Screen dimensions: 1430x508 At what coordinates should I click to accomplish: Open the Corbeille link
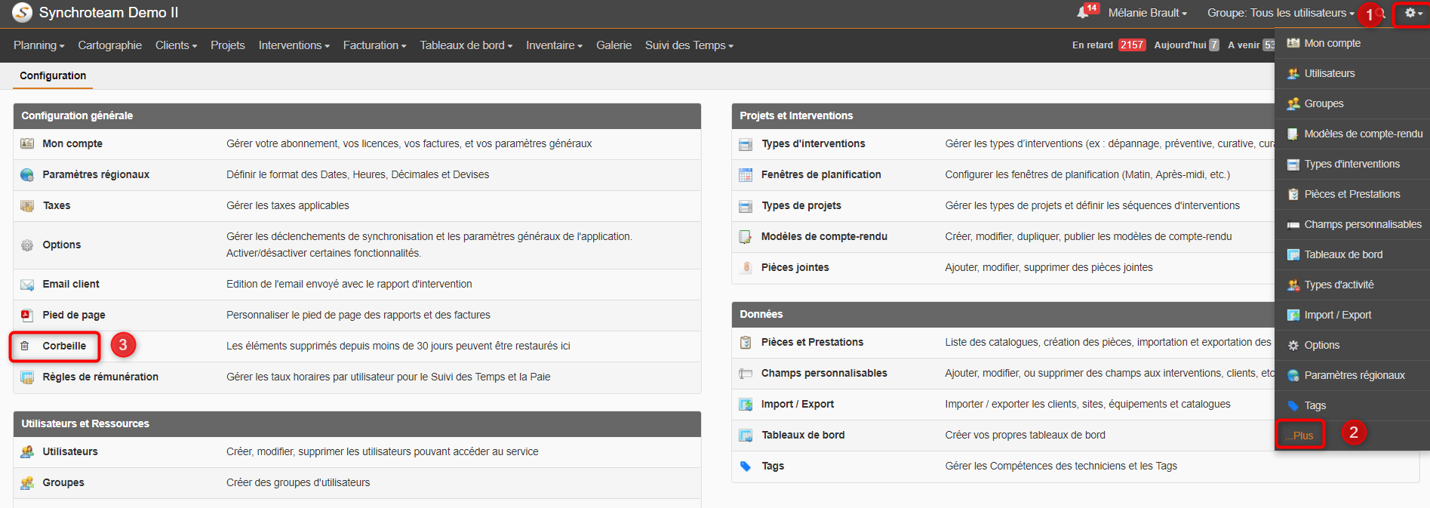point(64,346)
